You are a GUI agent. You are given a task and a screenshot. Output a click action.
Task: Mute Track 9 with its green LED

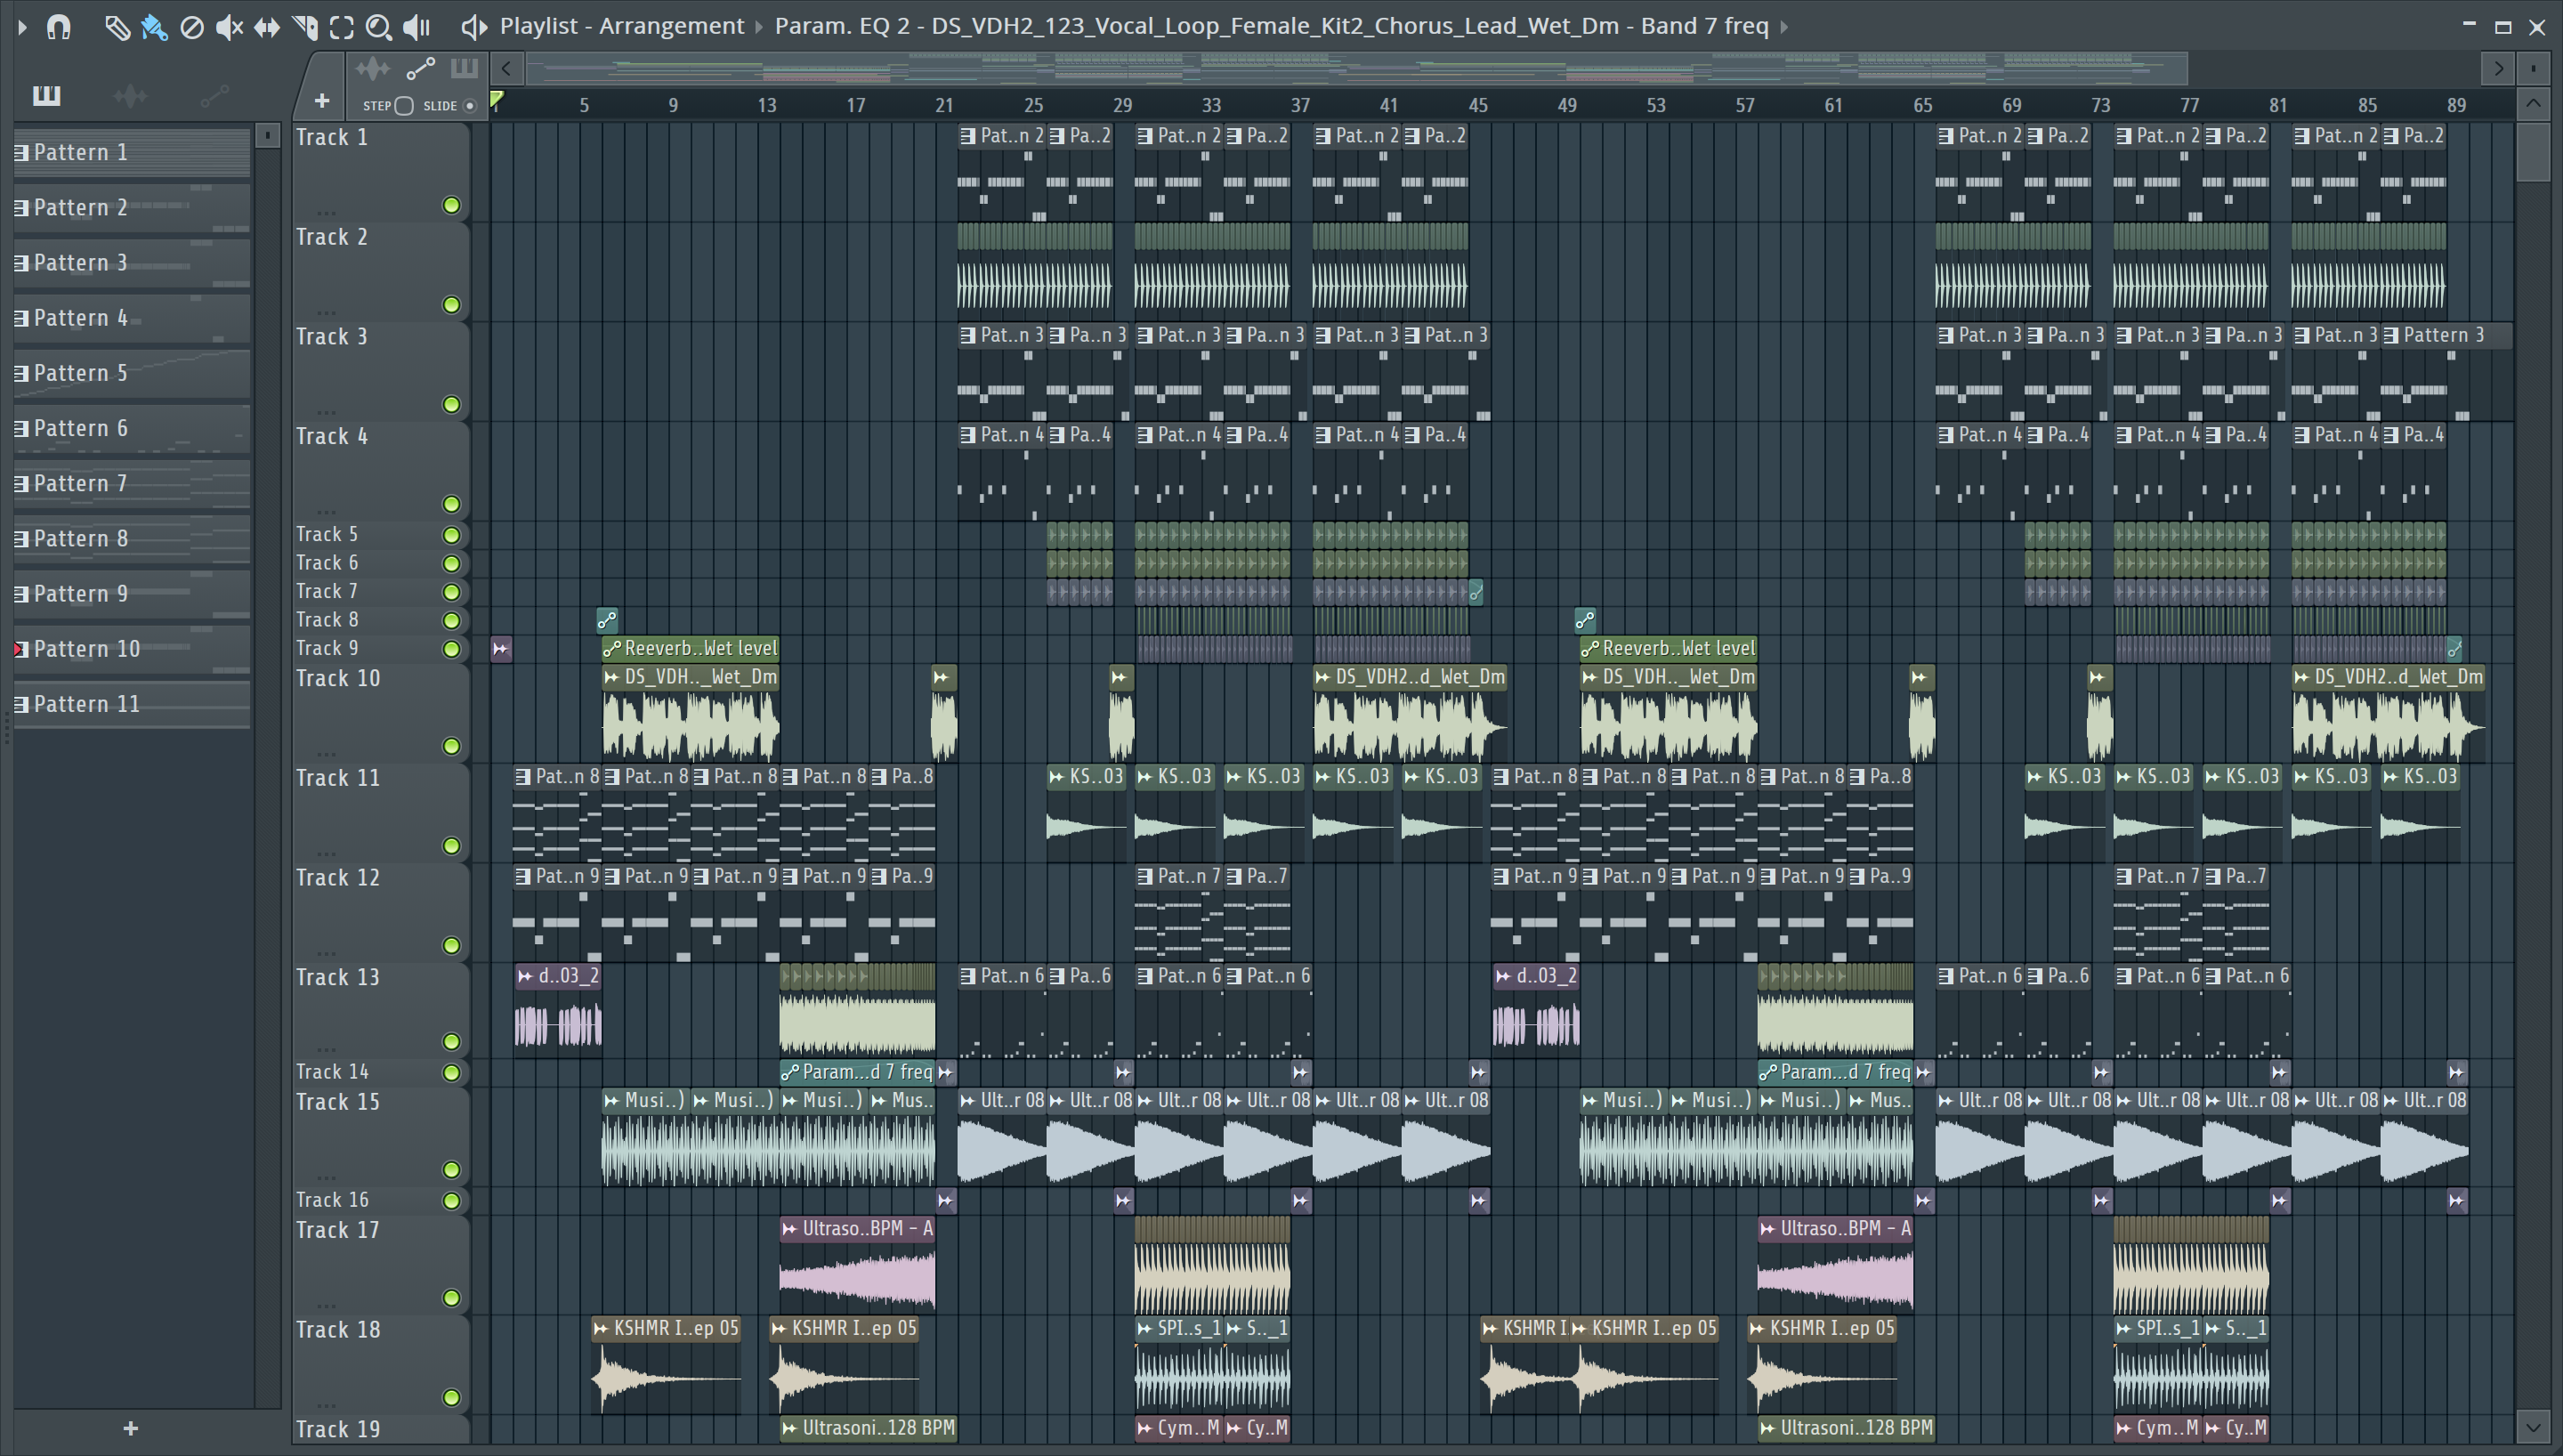pos(452,649)
